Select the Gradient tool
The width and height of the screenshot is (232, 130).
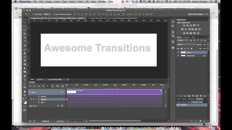click(25, 64)
